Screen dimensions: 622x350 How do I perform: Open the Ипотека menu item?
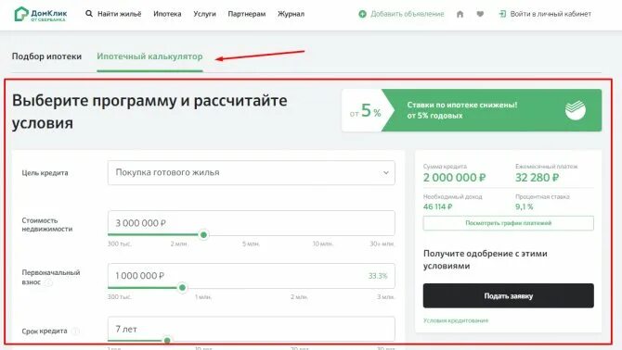click(x=167, y=14)
